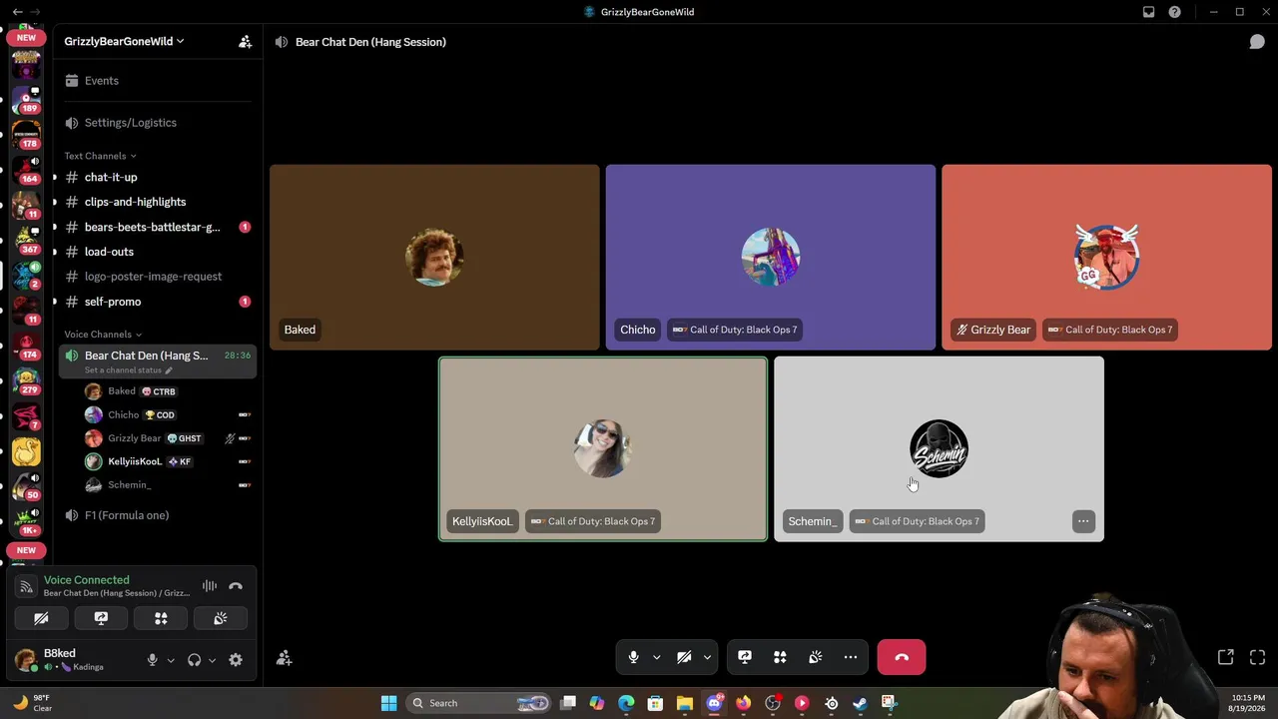
Task: Open soundboard from the call bar
Action: tap(816, 657)
